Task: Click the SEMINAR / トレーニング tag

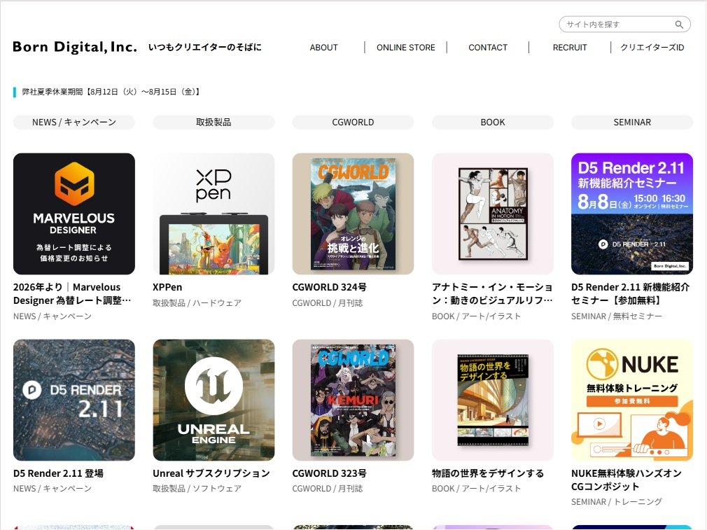Action: point(617,502)
